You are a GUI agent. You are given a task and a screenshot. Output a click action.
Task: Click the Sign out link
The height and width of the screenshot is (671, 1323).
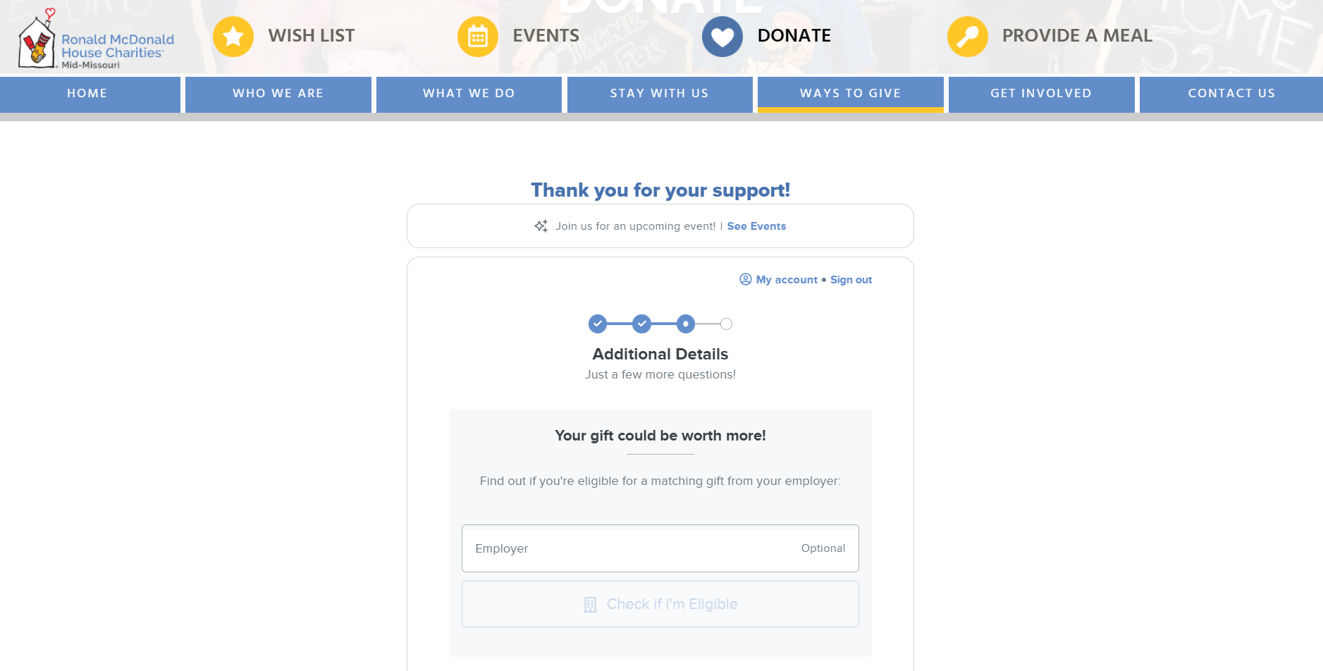(851, 280)
